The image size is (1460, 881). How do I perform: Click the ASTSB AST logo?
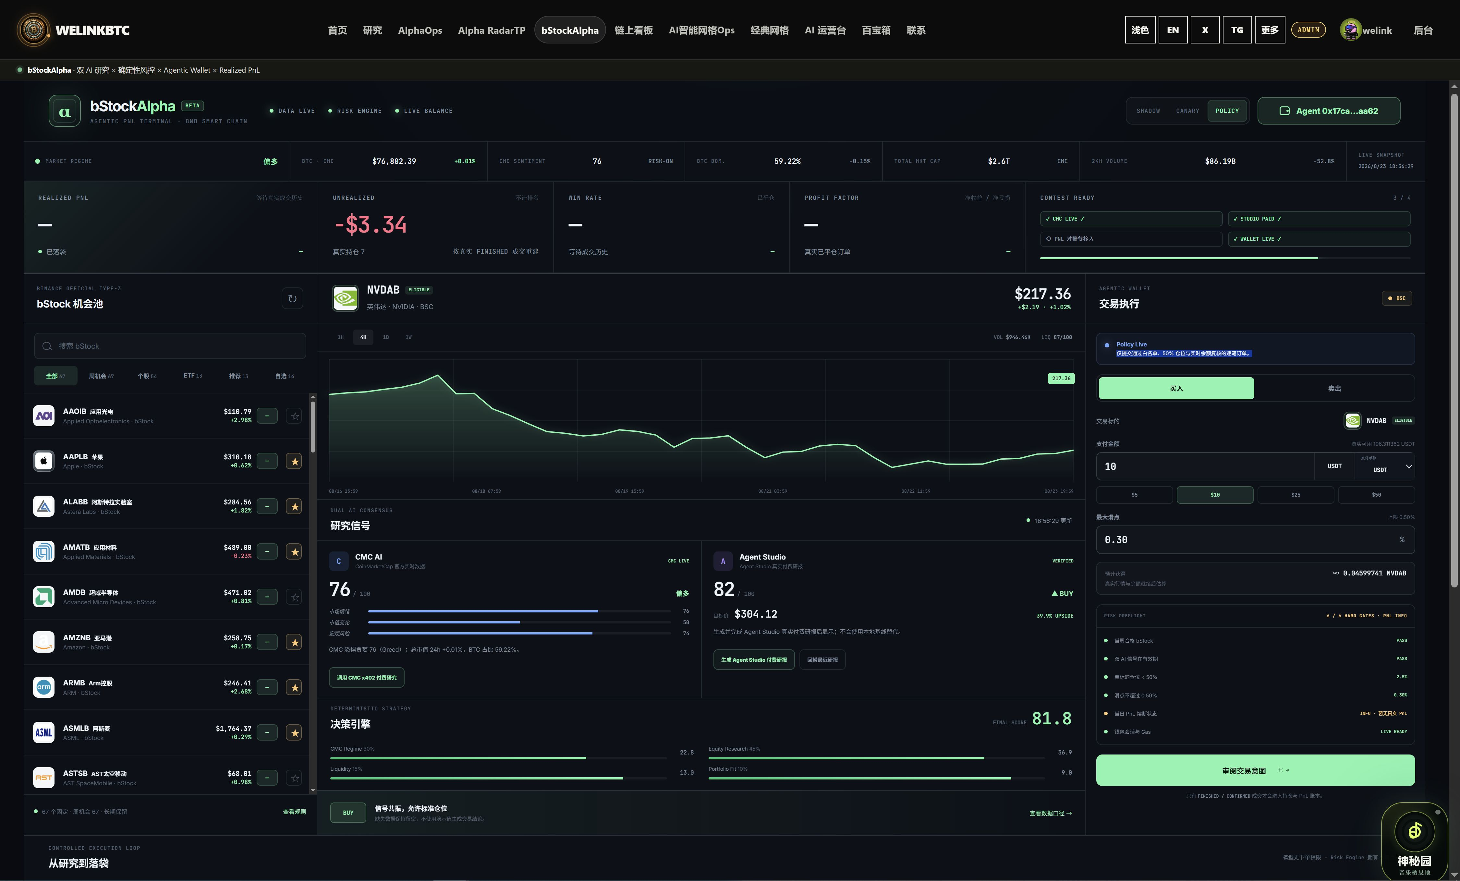tap(44, 778)
